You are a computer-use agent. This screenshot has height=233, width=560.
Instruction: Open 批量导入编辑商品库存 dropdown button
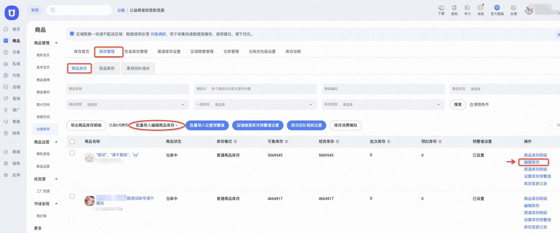pyautogui.click(x=157, y=125)
